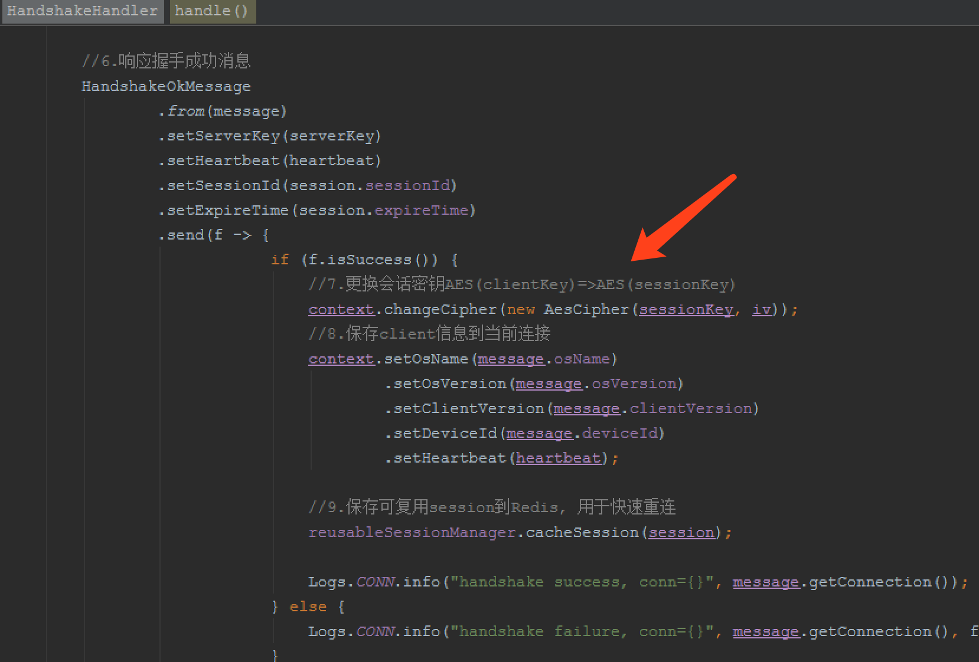The width and height of the screenshot is (979, 662).
Task: Click 'CONN' in the handshake success log
Action: coord(376,582)
